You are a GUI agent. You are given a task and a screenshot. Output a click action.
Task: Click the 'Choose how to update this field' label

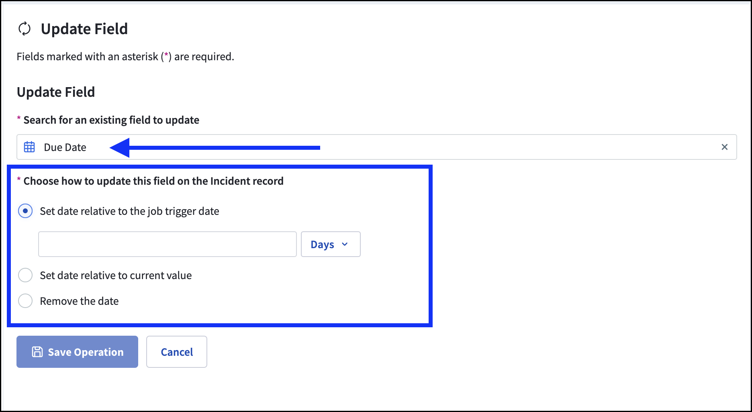point(153,181)
